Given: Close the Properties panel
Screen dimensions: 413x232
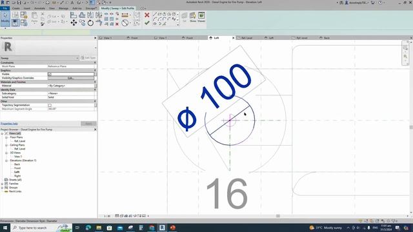Looking at the screenshot, I should pos(96,38).
